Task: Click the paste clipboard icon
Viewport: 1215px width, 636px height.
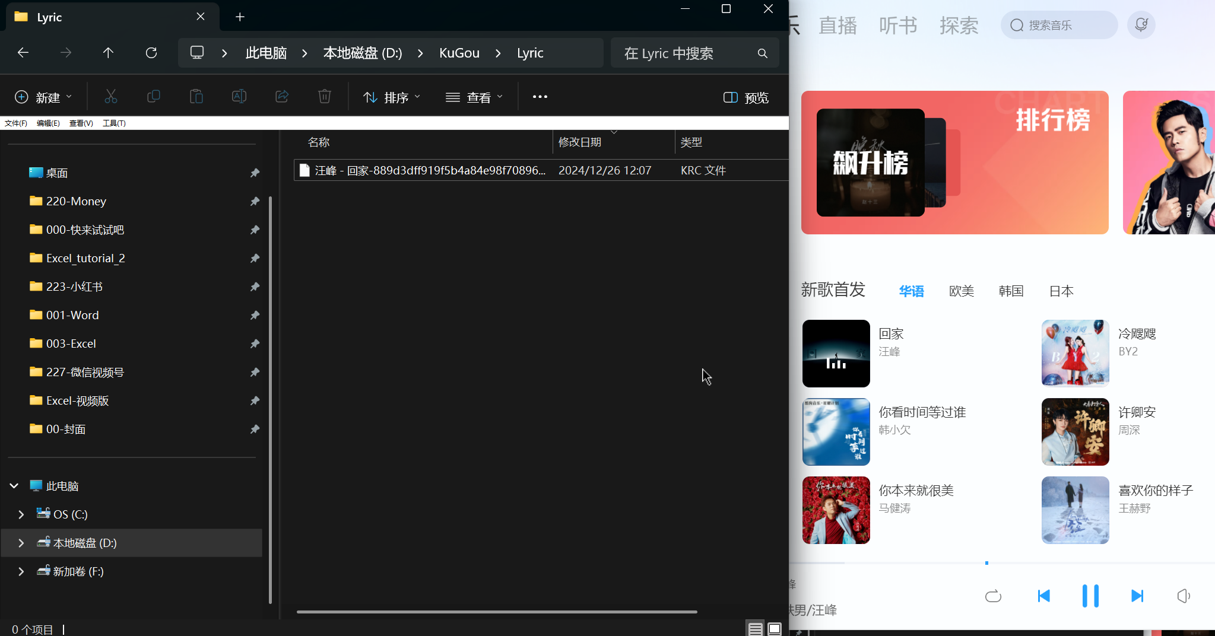Action: (x=196, y=97)
